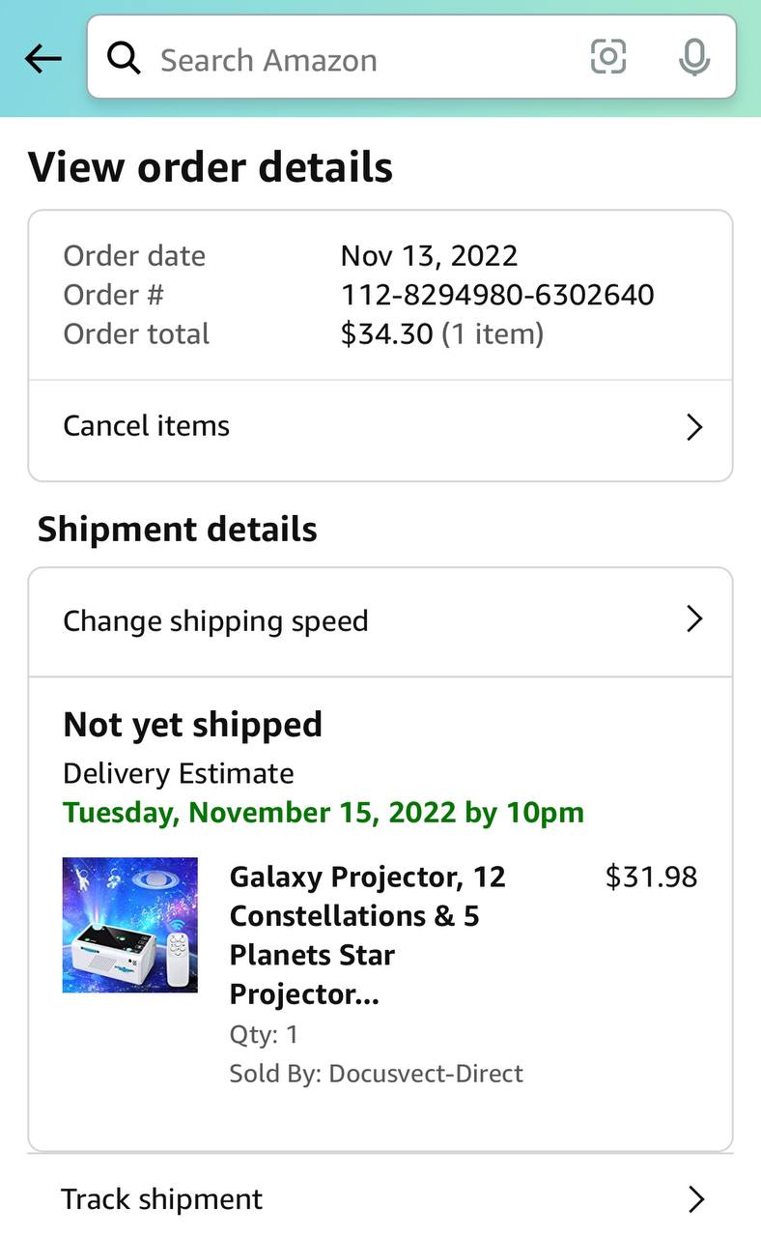Image resolution: width=761 pixels, height=1237 pixels.
Task: Tap the Not yet shipped status heading
Action: [x=193, y=725]
